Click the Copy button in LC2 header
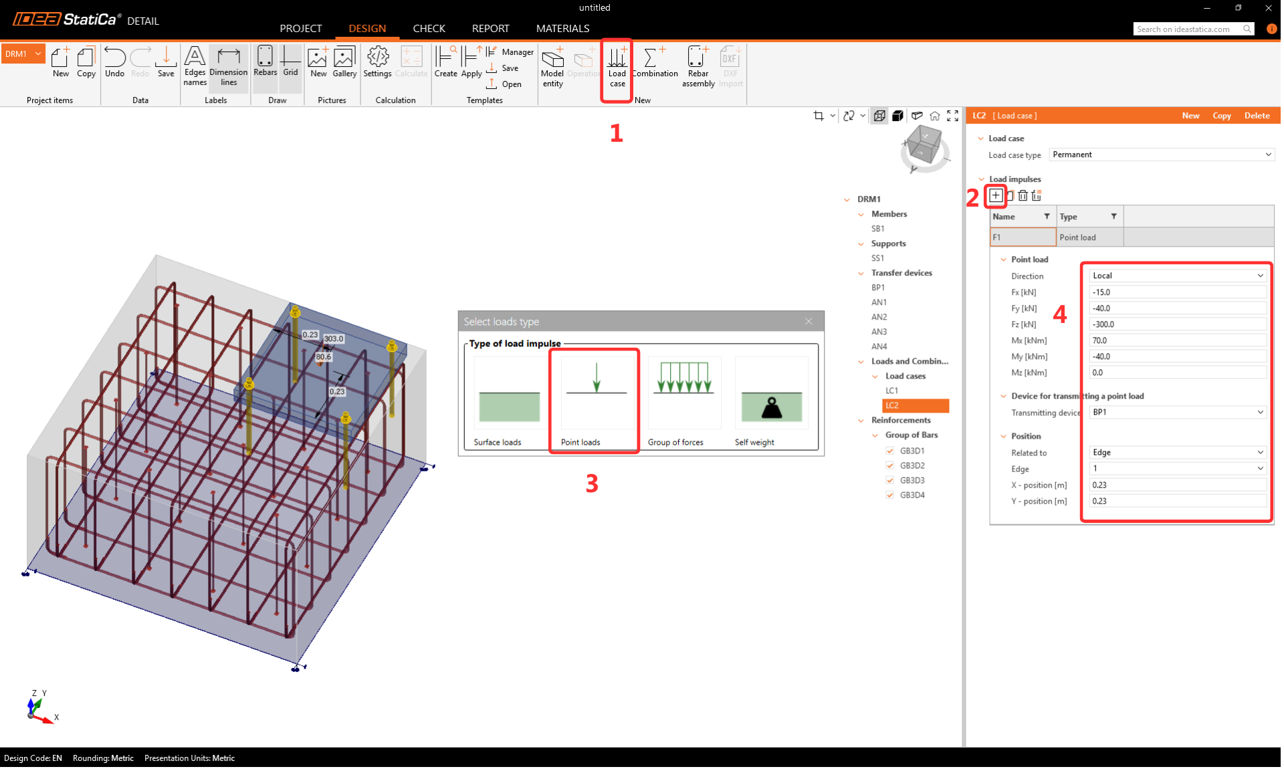Viewport: 1284px width, 769px height. (x=1221, y=116)
